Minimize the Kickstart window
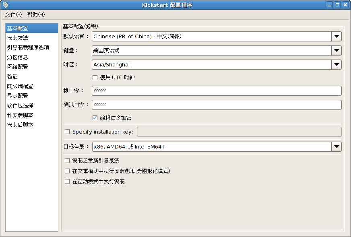The width and height of the screenshot is (351, 237). (329, 5)
